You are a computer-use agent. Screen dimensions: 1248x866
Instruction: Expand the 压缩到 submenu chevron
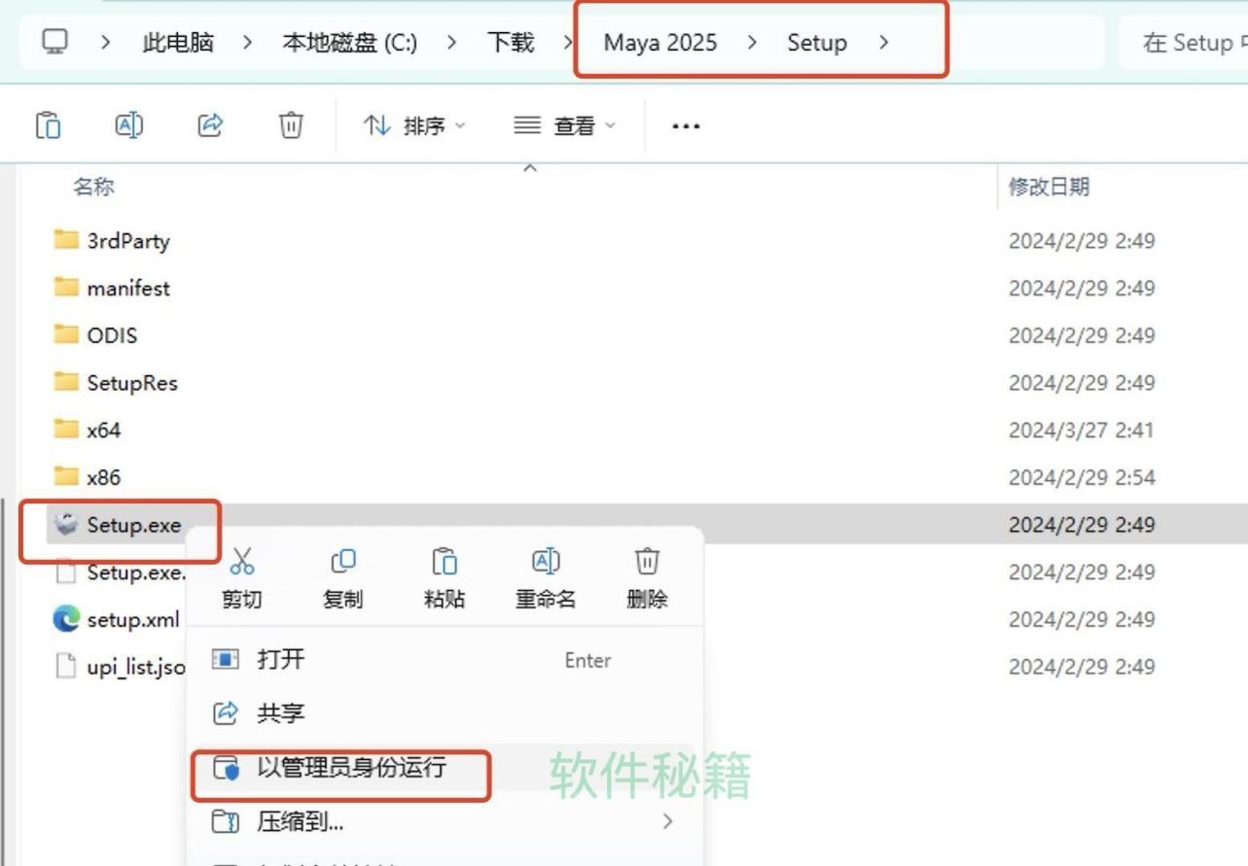click(667, 821)
